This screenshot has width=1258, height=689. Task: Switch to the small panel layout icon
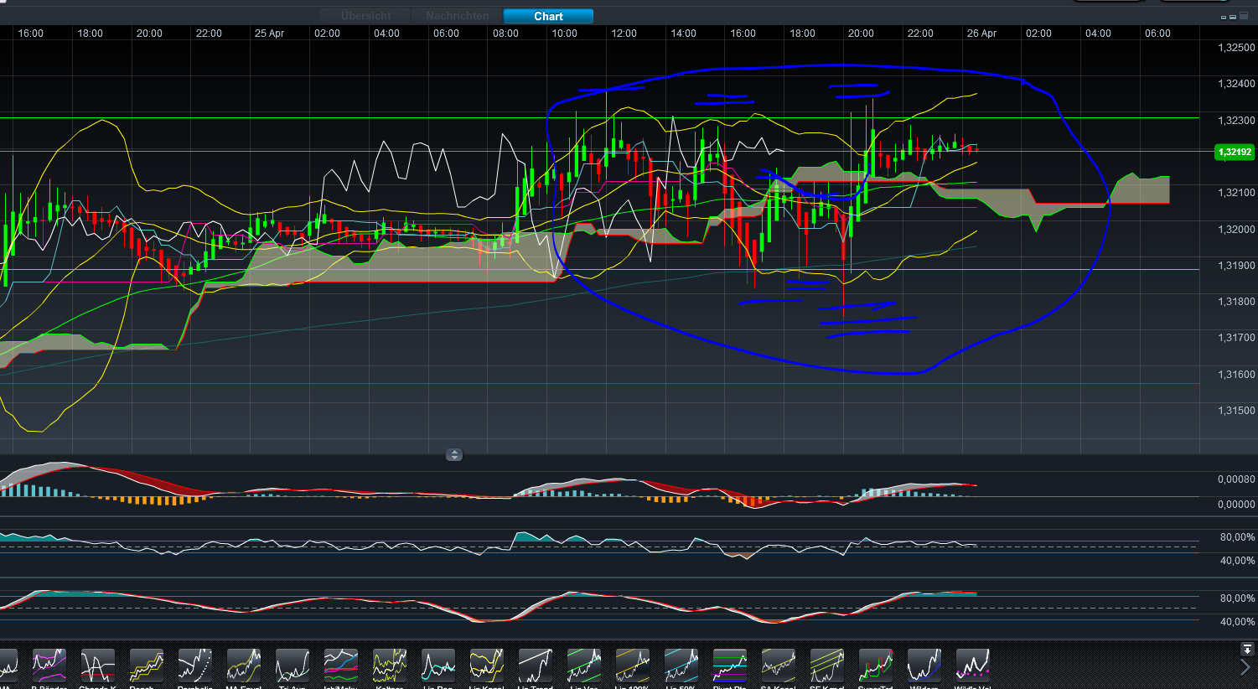tap(1224, 17)
